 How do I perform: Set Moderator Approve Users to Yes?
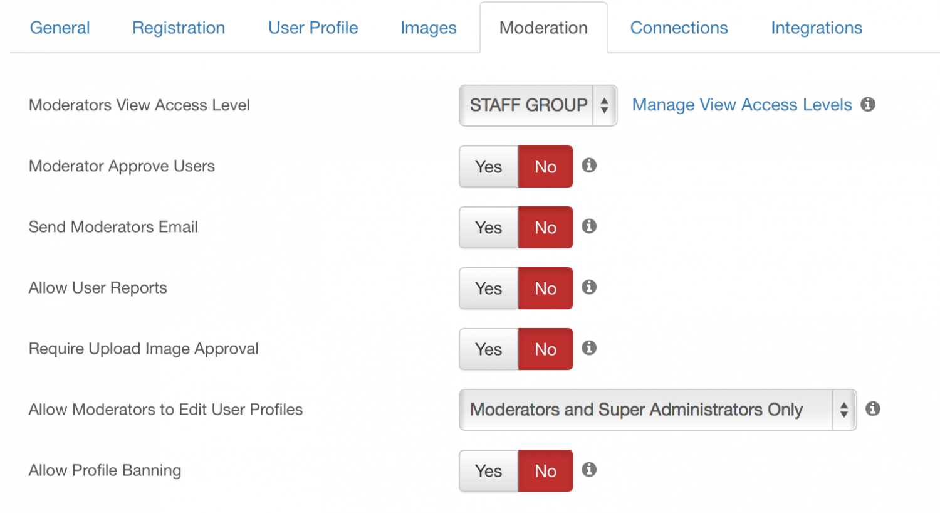[x=489, y=167]
